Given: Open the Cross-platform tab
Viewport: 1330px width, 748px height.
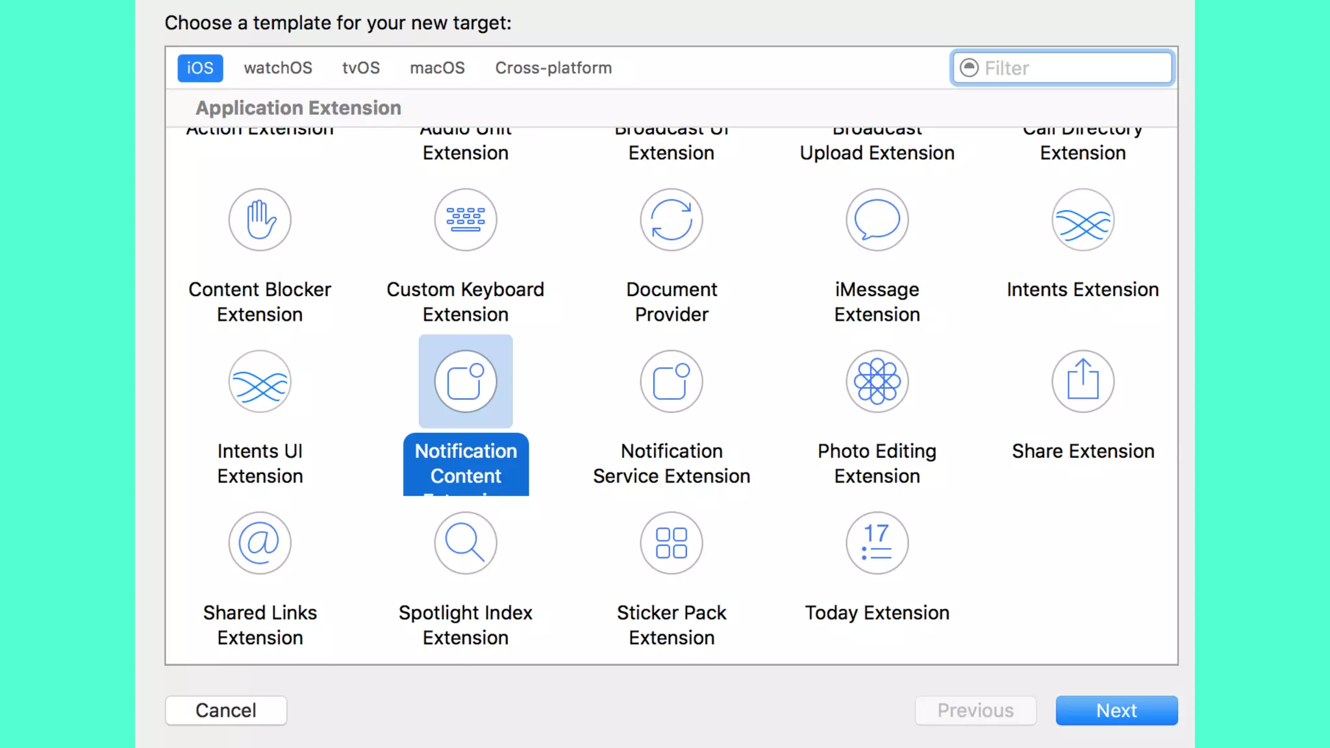Looking at the screenshot, I should click(x=553, y=68).
